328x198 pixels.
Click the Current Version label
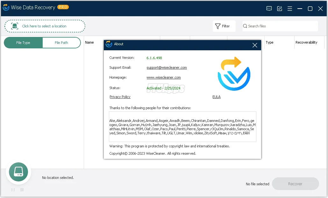(x=122, y=58)
